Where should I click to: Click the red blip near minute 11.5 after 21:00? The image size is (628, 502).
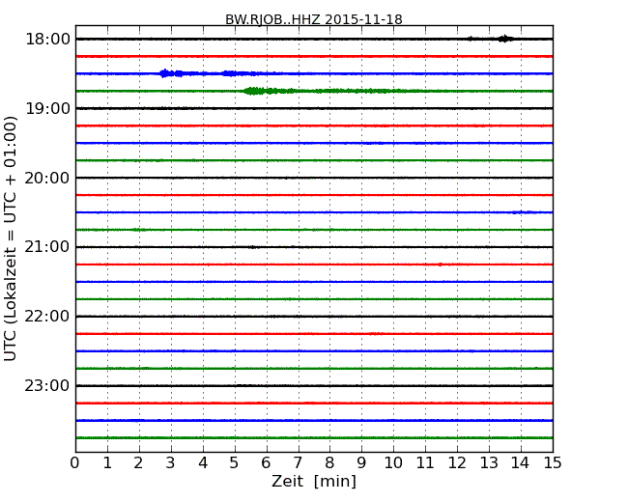pos(440,265)
